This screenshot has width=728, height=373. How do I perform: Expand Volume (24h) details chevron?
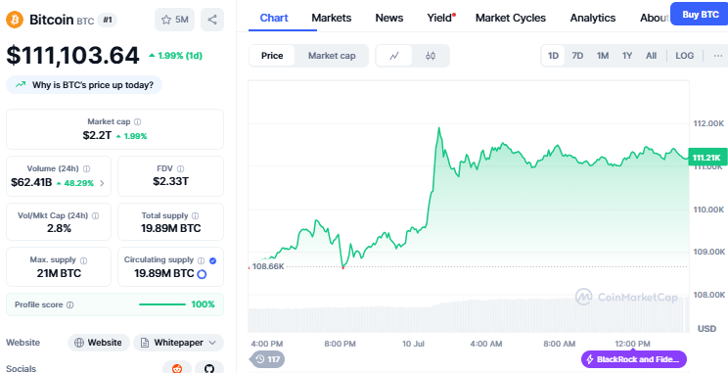click(102, 183)
